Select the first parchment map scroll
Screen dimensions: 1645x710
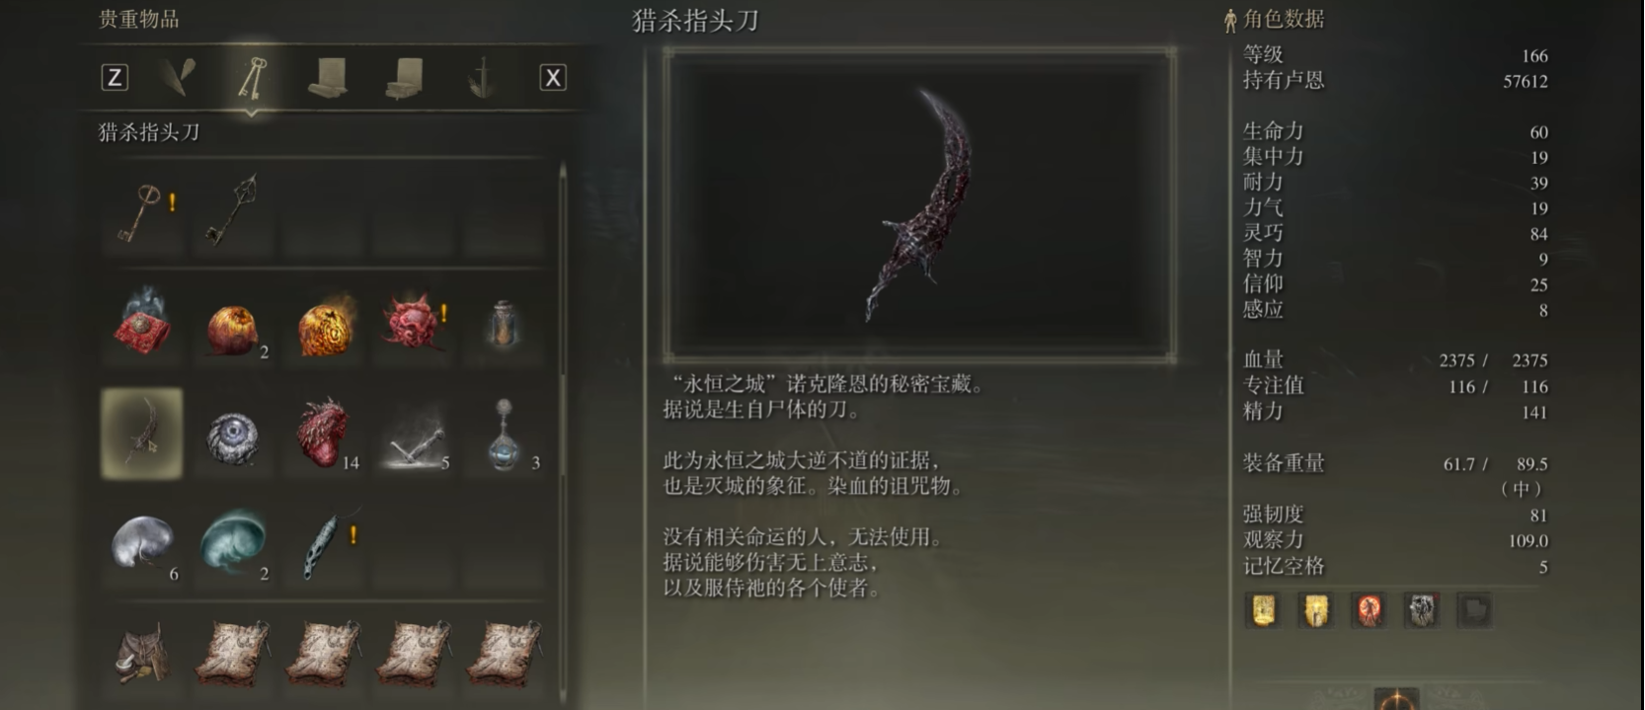(234, 653)
